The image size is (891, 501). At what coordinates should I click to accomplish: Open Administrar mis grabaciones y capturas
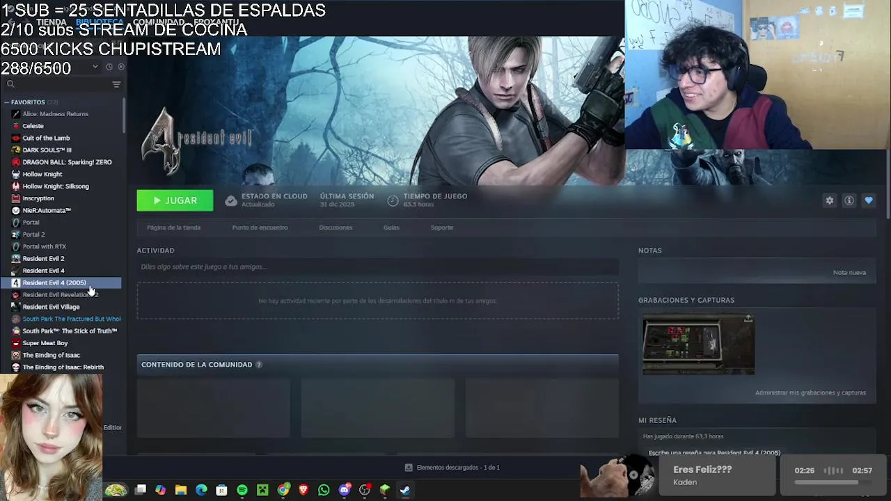click(x=810, y=392)
